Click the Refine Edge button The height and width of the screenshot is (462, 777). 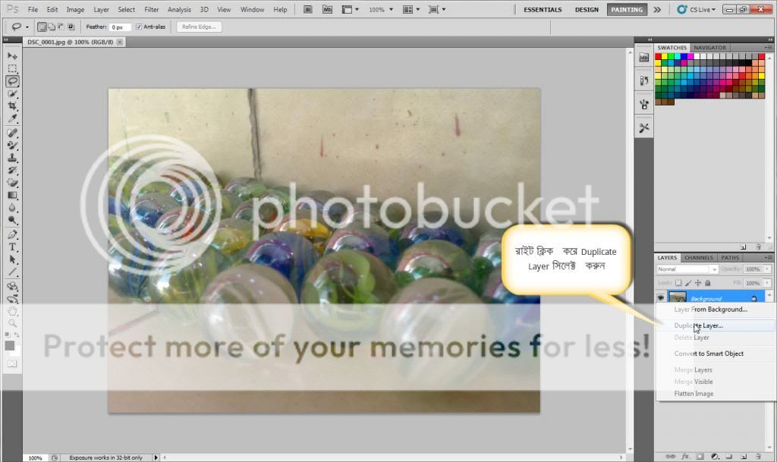coord(199,27)
